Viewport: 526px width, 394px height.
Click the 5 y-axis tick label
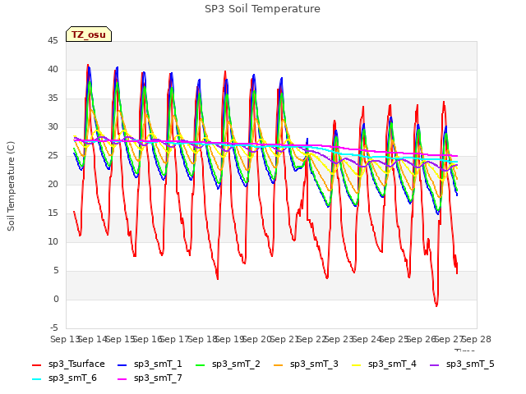[56, 270]
